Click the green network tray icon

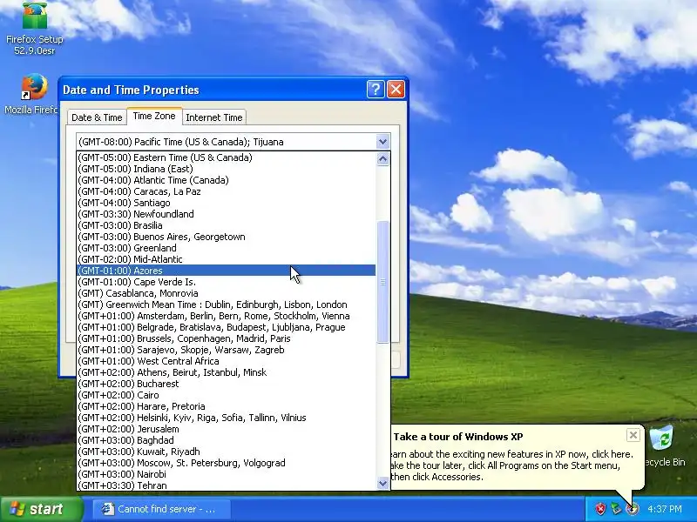[616, 509]
